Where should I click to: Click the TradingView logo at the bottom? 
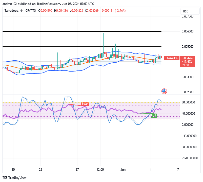coord(14,177)
